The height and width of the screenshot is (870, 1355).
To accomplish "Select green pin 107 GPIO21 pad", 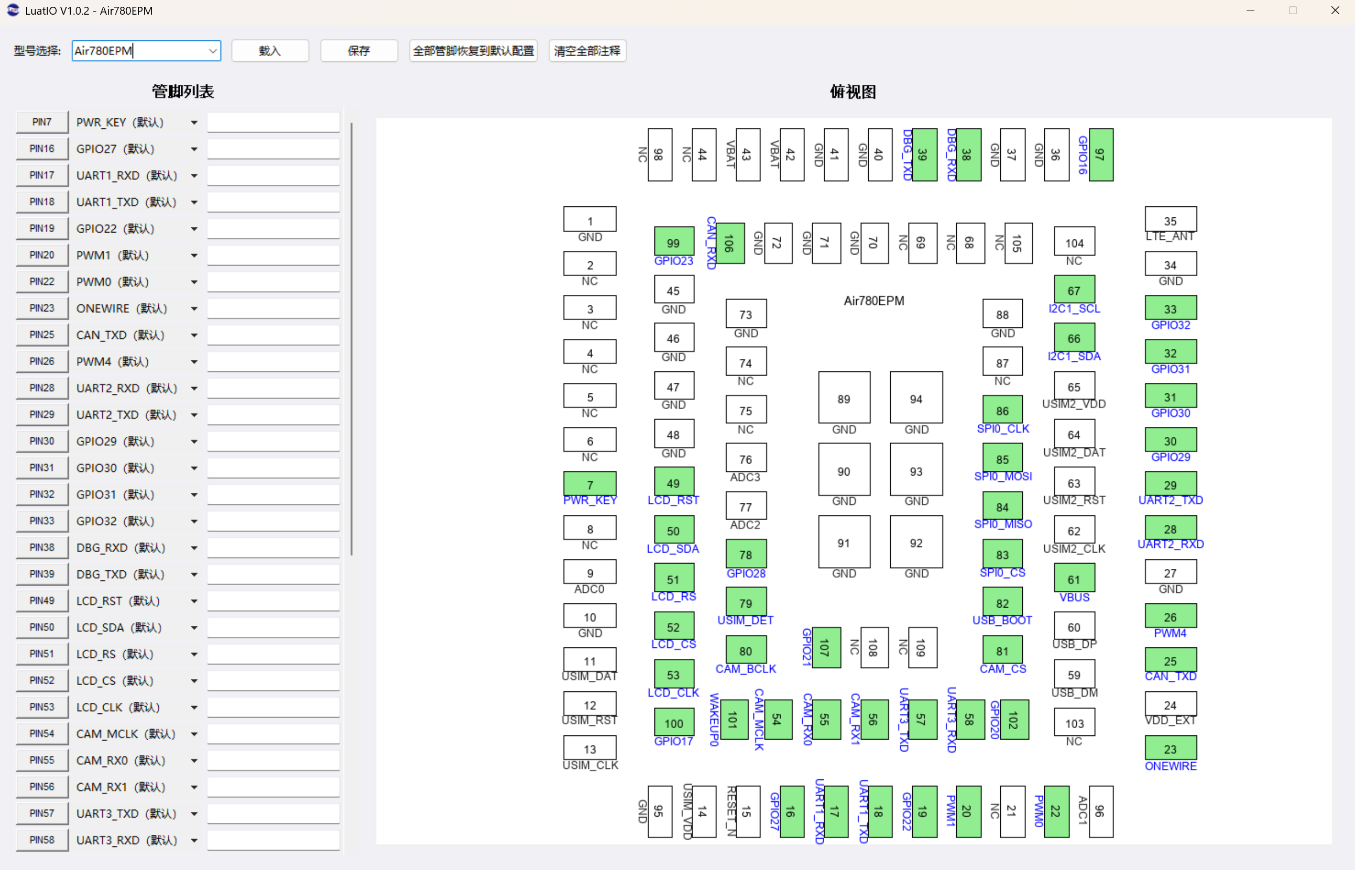I will point(826,647).
